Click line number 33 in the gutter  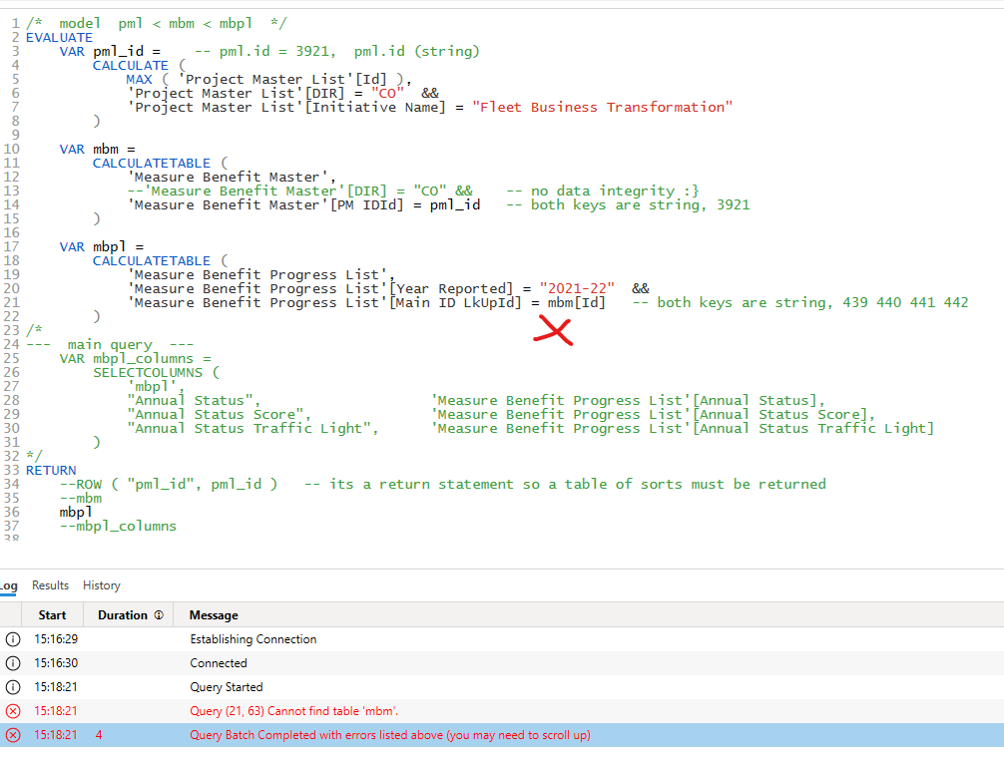12,471
